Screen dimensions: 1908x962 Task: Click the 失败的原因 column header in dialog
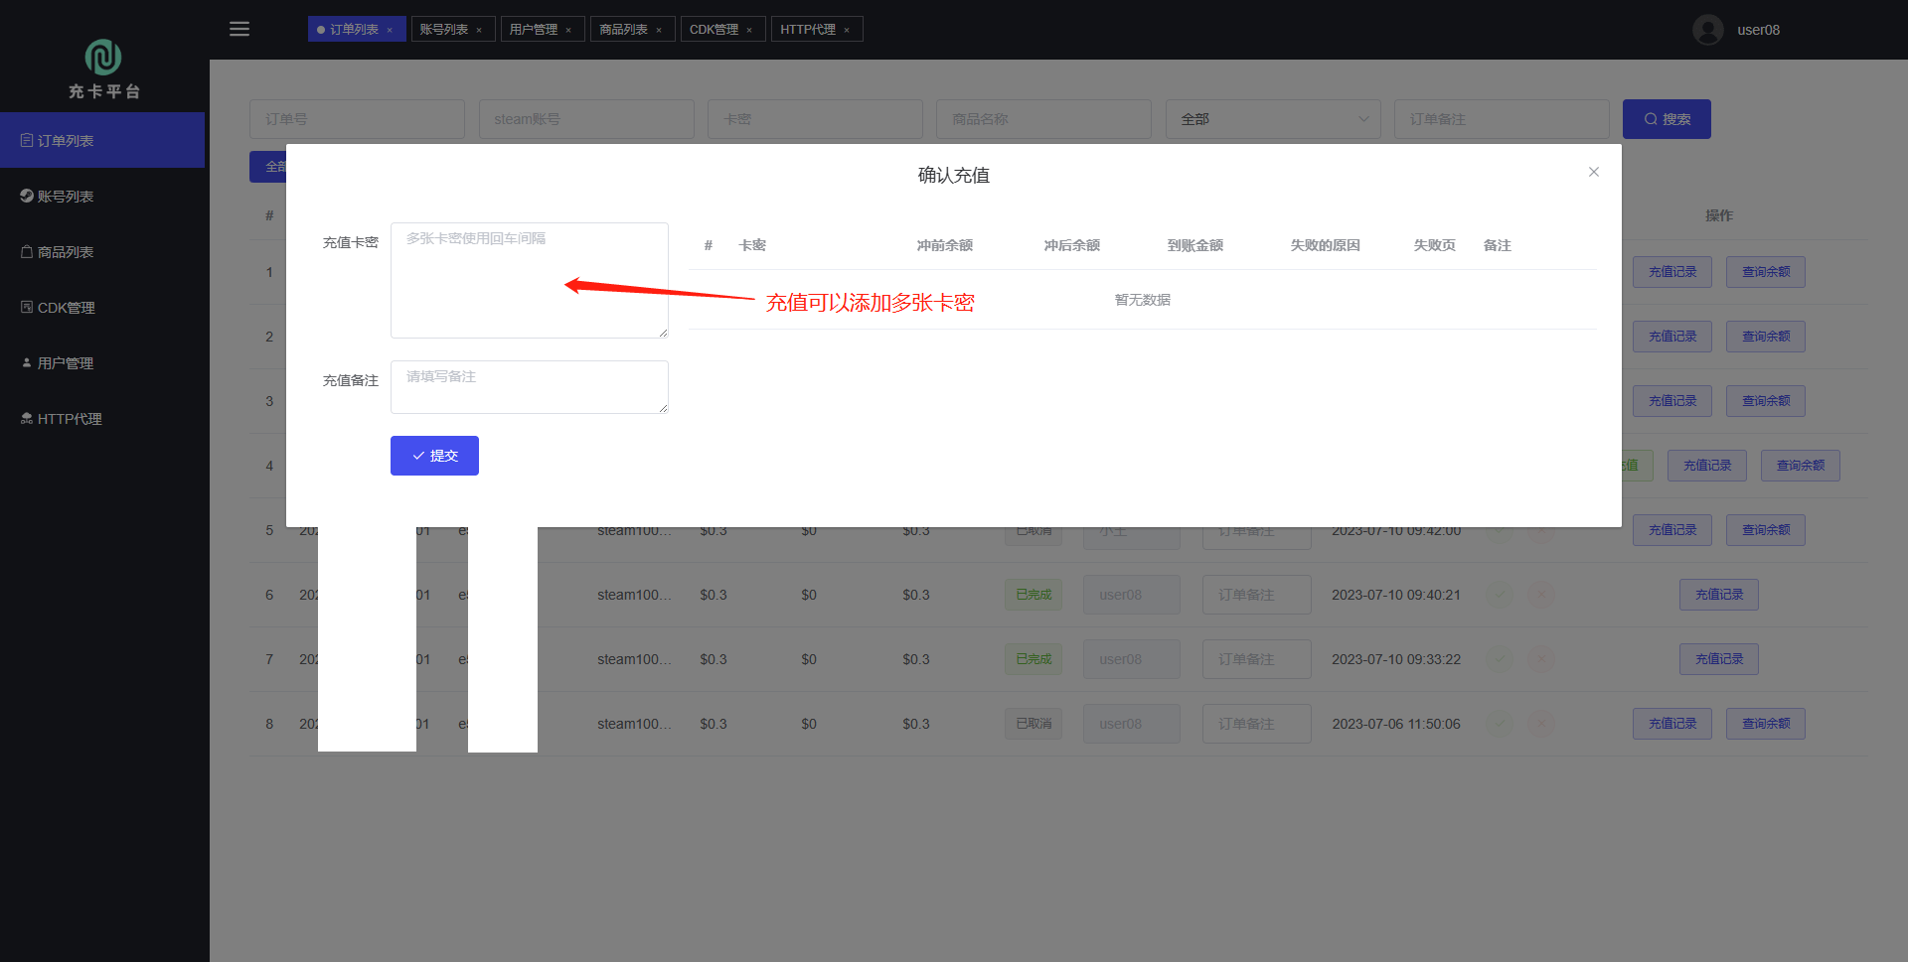click(1325, 245)
